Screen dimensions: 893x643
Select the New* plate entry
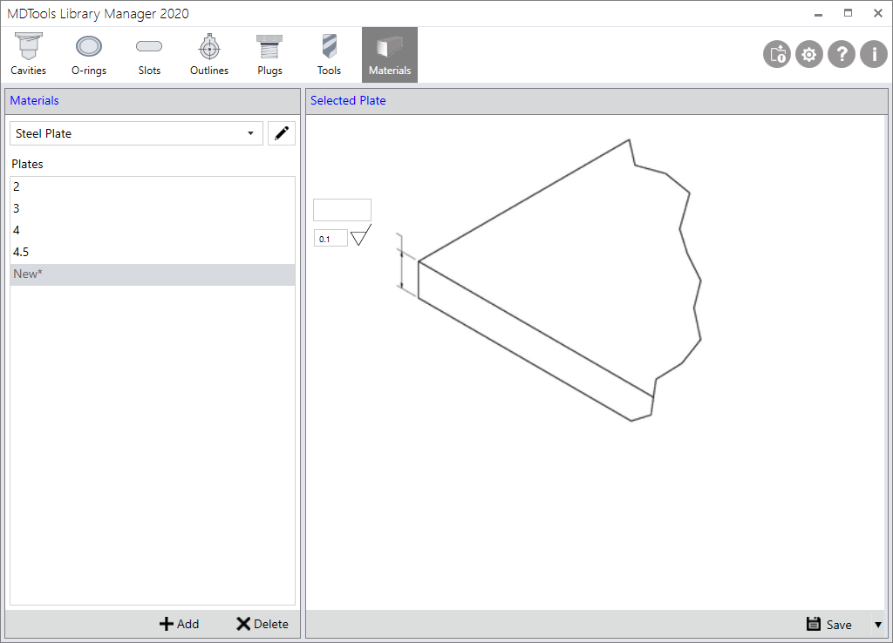click(153, 274)
